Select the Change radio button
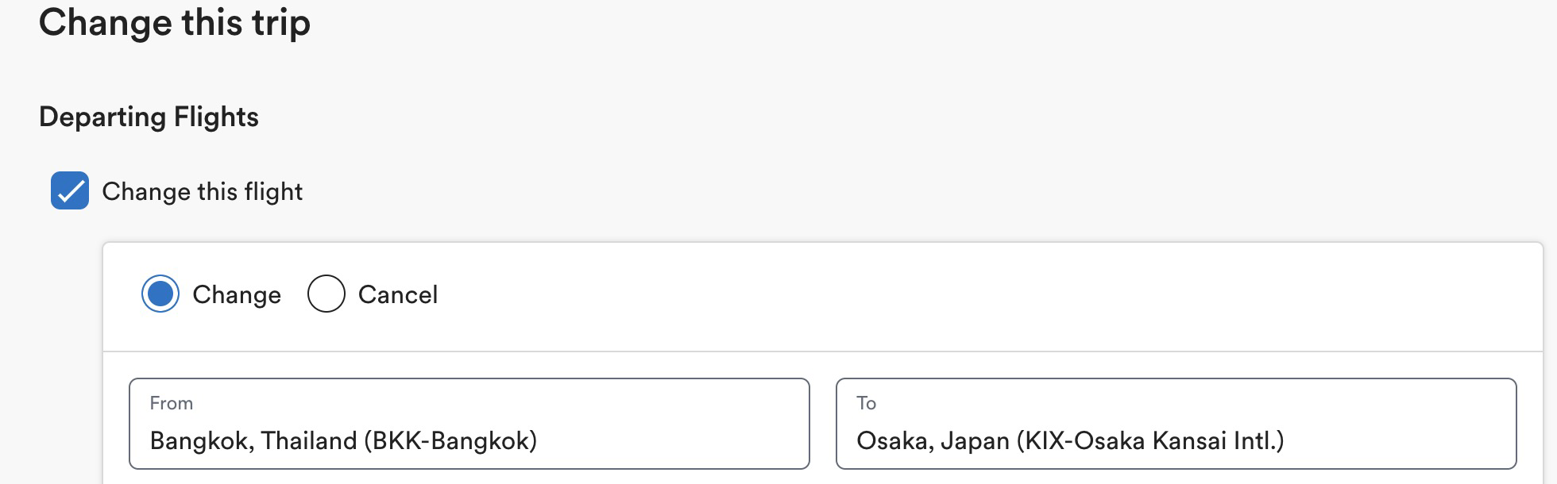The image size is (1557, 484). [160, 294]
